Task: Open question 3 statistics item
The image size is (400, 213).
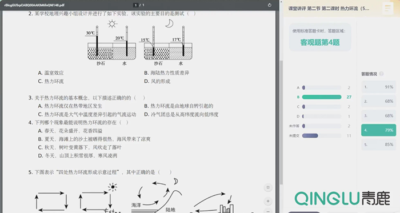Action: tap(378, 116)
